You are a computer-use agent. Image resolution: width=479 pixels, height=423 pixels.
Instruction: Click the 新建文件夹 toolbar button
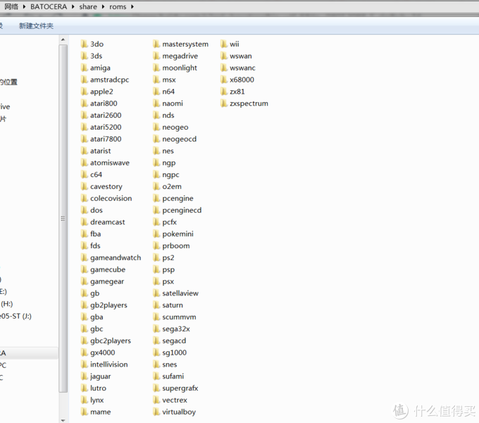[36, 25]
